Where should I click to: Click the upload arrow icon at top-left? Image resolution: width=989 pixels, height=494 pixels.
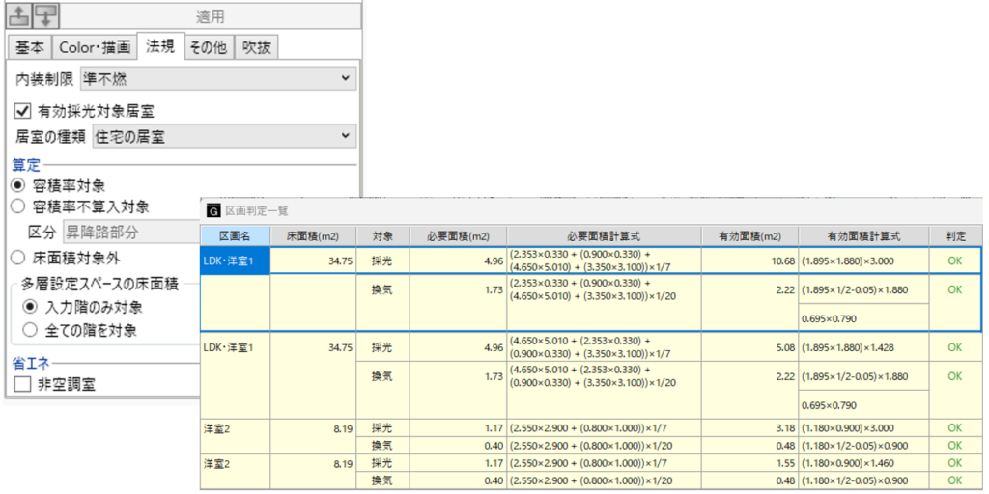(19, 16)
